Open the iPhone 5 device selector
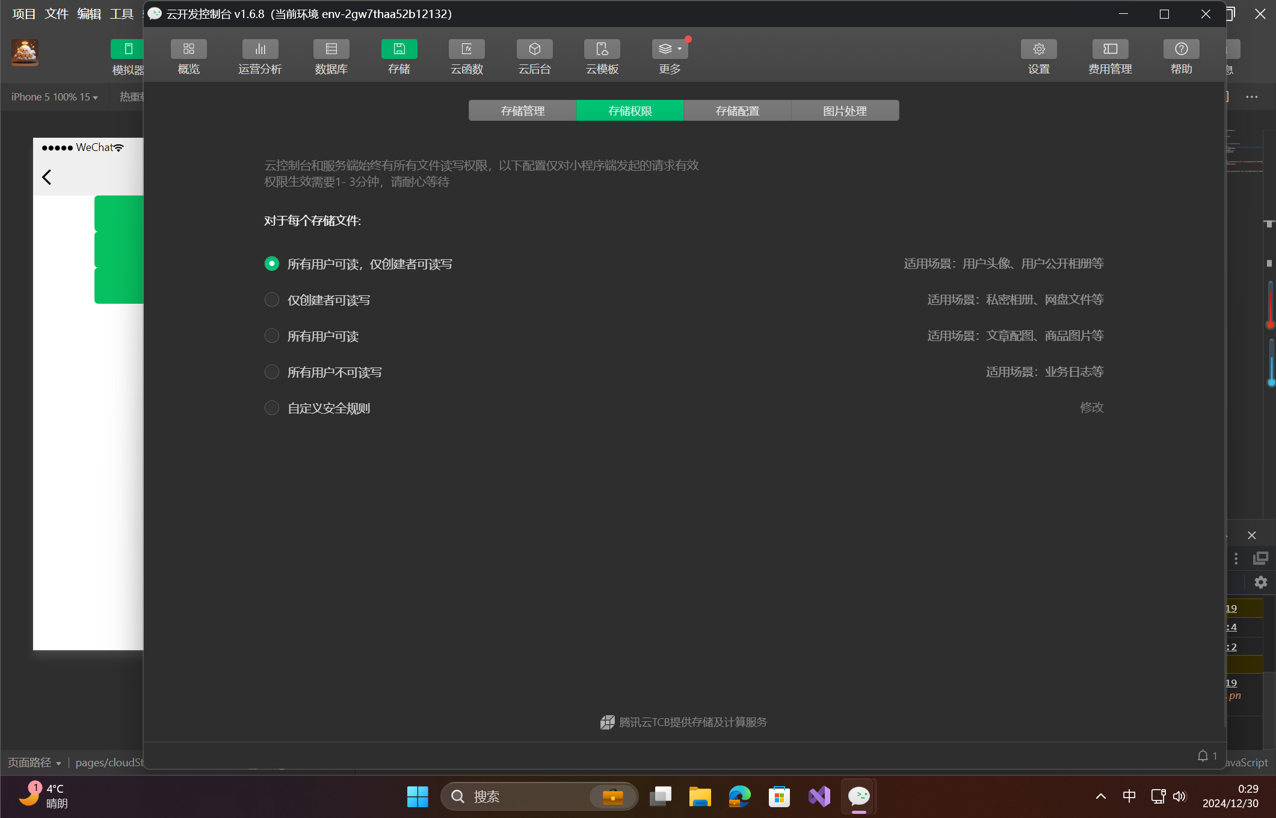 pyautogui.click(x=54, y=96)
